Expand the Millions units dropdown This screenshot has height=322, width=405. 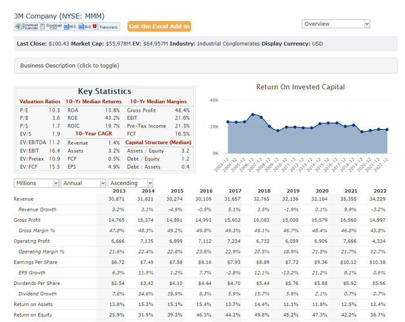(36, 183)
